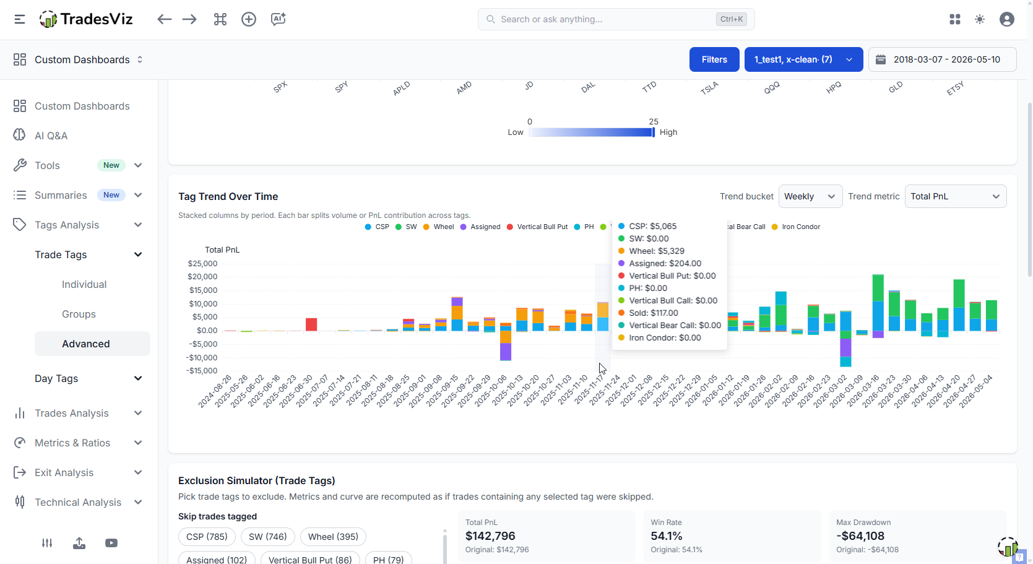Open the command shortcut icon
This screenshot has width=1033, height=564.
click(220, 19)
